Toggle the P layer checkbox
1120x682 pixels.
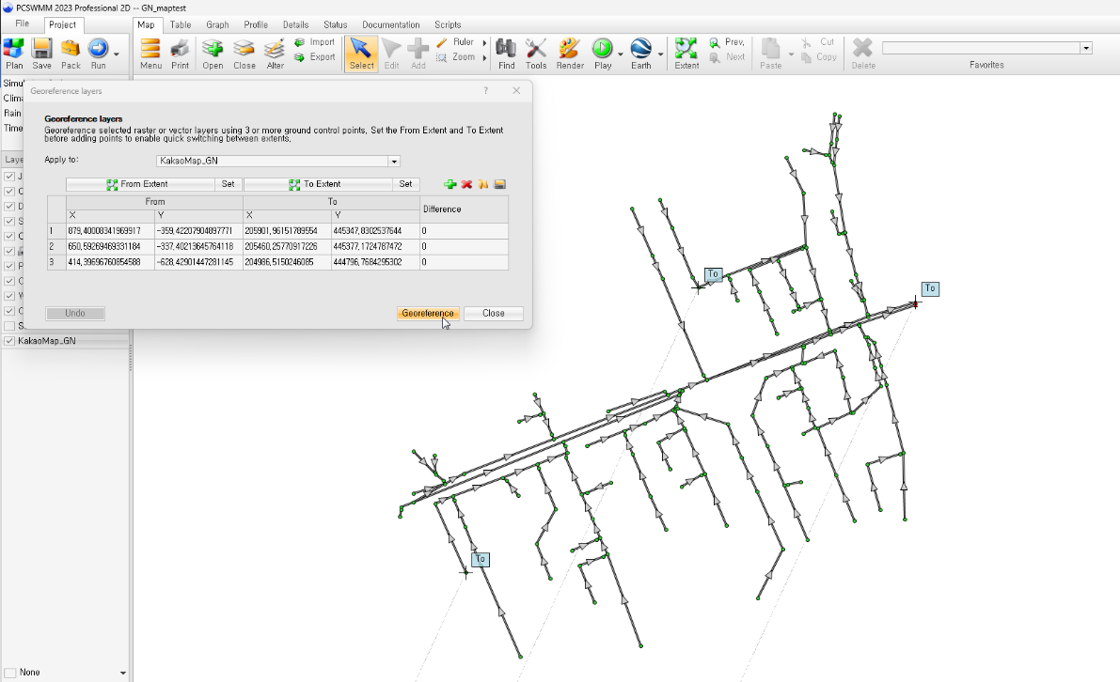[9, 266]
